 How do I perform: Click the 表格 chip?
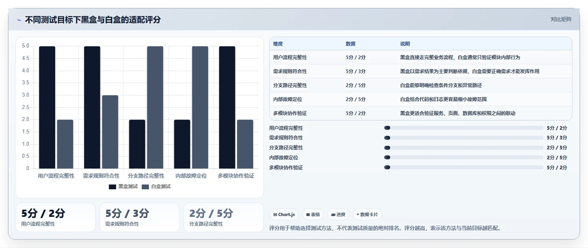point(313,214)
